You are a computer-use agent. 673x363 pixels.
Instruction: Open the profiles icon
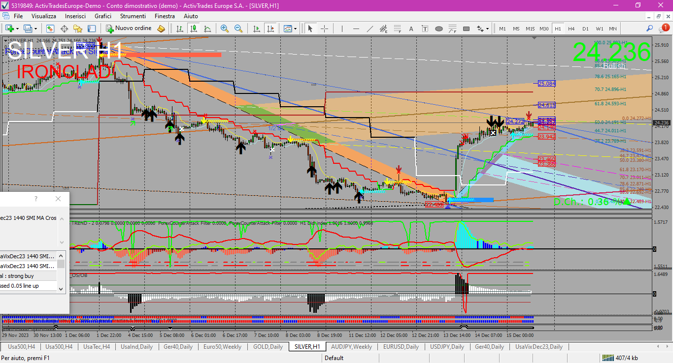point(28,29)
